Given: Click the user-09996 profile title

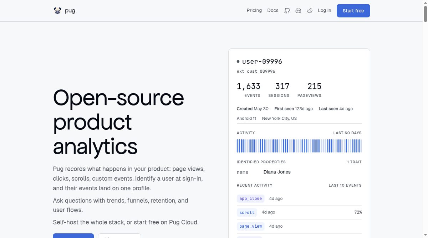Looking at the screenshot, I should 262,61.
